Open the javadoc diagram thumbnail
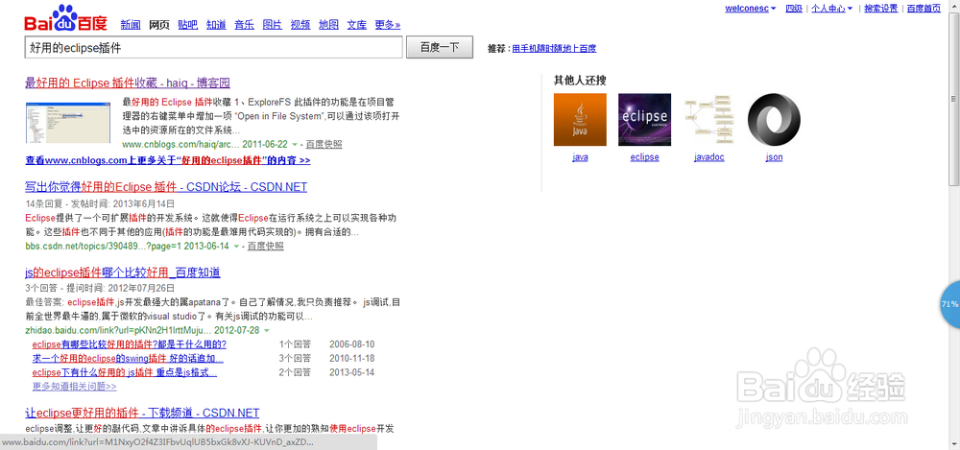 pyautogui.click(x=709, y=119)
